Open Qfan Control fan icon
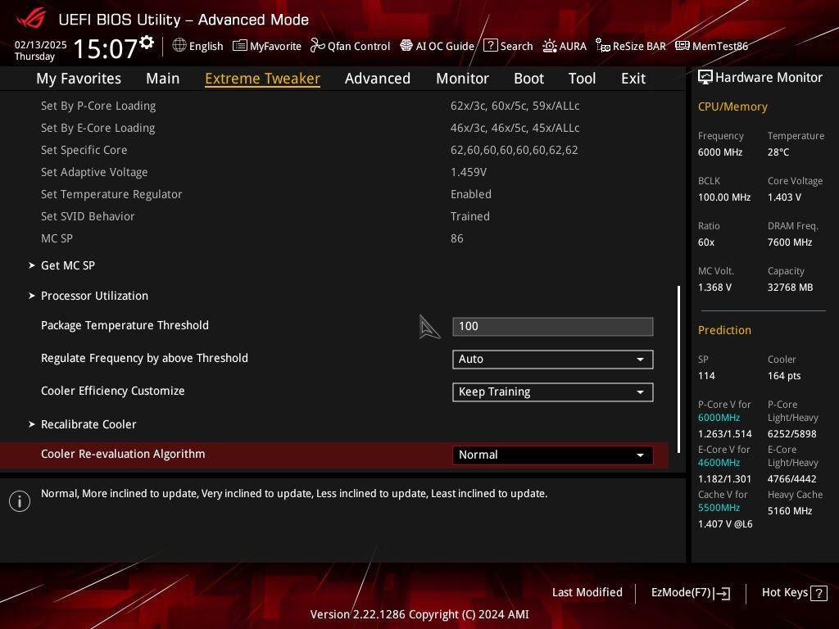839x629 pixels. 317,46
